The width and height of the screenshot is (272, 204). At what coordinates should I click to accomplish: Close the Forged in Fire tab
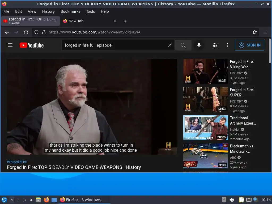tap(56, 21)
